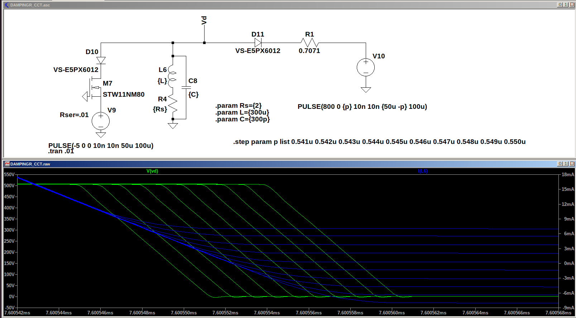
Task: Click the 7.600568ms time axis label
Action: [x=558, y=313]
